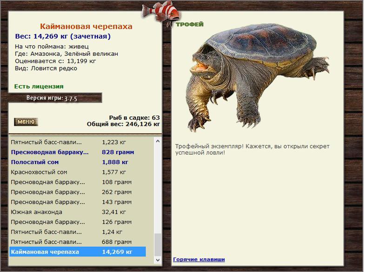Click the 1,888 кг weight value
This screenshot has width=372, height=272.
pyautogui.click(x=115, y=162)
